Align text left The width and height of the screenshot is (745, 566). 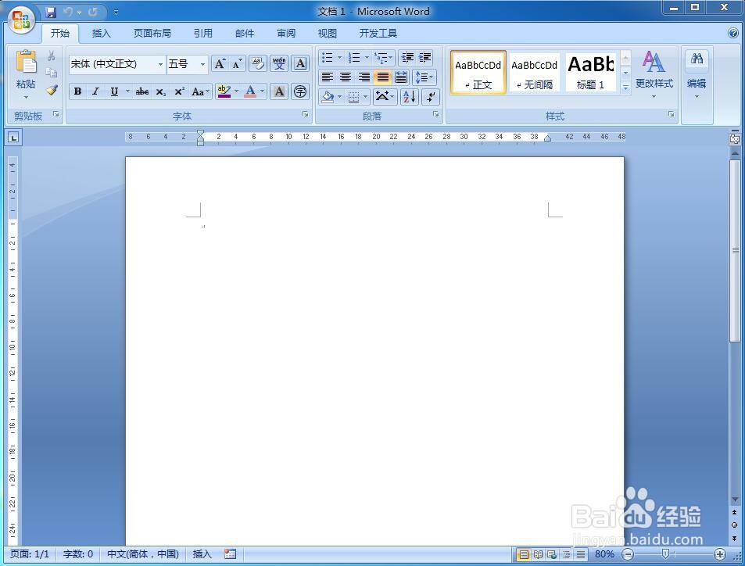point(328,77)
